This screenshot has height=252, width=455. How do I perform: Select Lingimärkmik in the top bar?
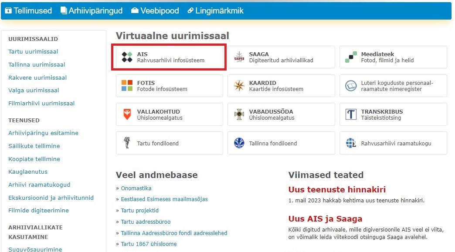[215, 11]
